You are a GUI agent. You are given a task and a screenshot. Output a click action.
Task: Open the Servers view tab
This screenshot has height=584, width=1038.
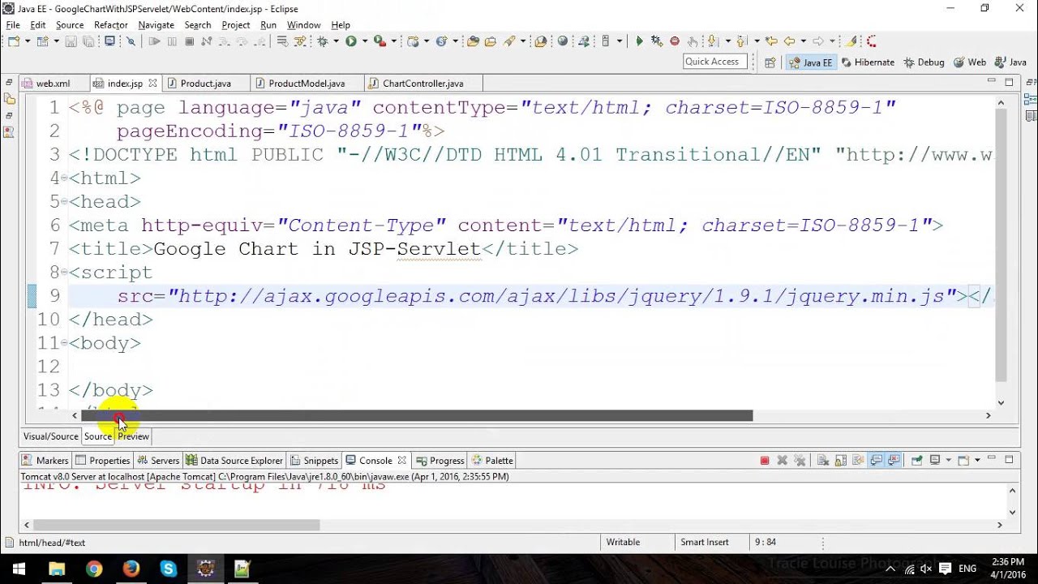tap(159, 461)
